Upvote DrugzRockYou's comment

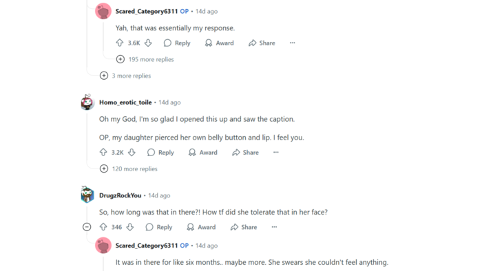pyautogui.click(x=103, y=227)
